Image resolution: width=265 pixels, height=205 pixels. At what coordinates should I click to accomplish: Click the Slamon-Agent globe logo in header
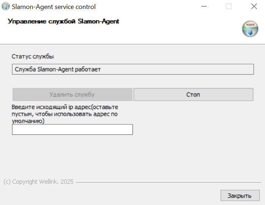coord(250,29)
